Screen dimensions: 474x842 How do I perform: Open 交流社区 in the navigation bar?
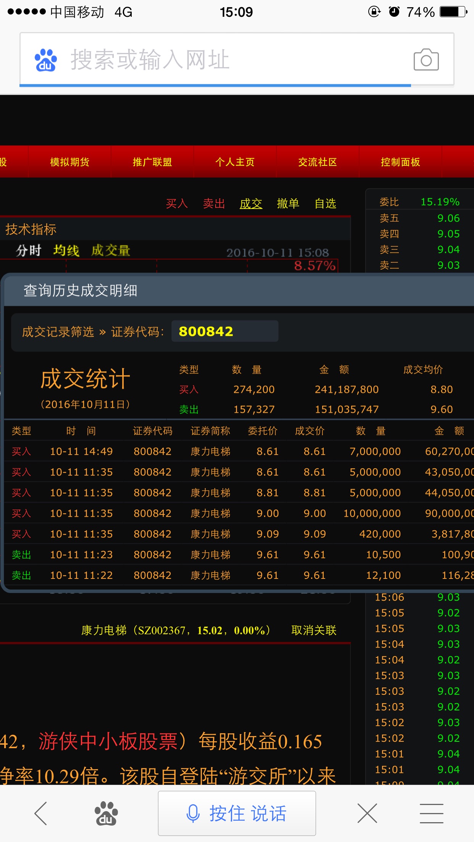point(318,162)
